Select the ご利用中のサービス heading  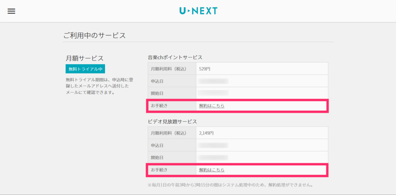tap(94, 36)
